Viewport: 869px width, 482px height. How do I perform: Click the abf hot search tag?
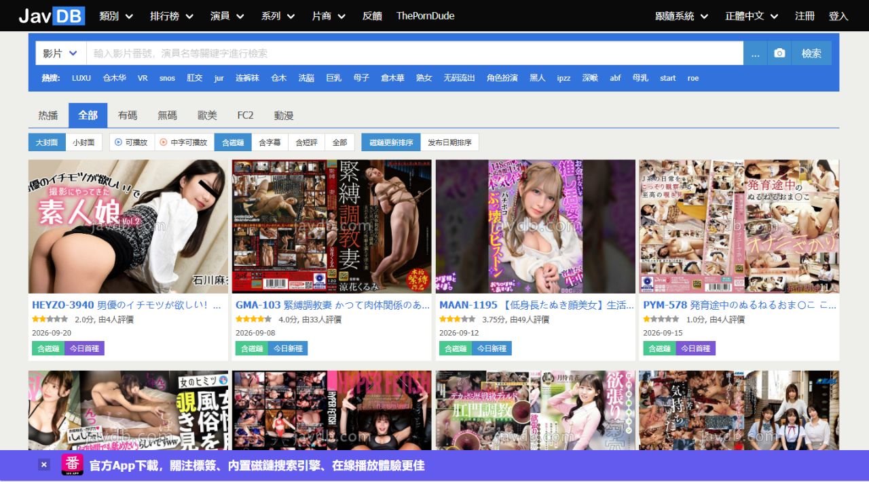coord(615,78)
